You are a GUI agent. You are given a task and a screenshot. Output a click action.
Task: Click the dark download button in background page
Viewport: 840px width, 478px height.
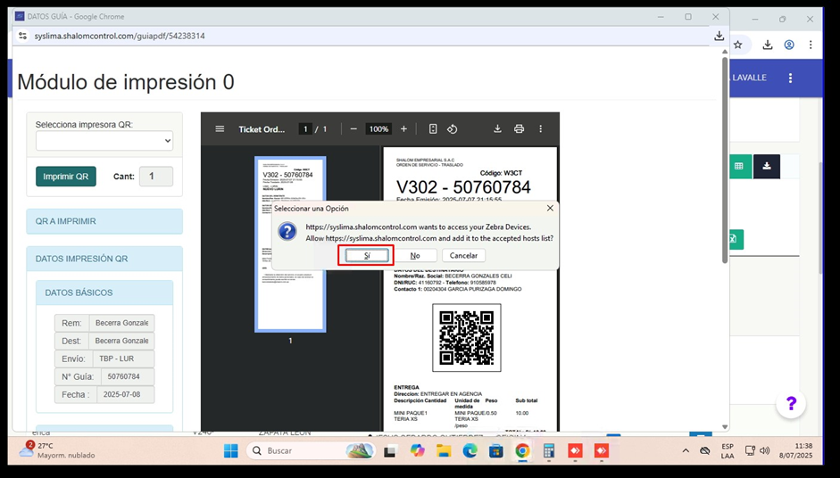point(767,166)
